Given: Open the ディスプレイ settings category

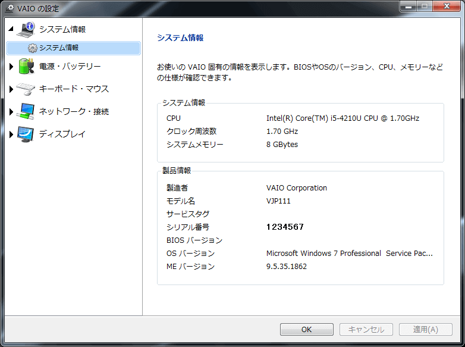Looking at the screenshot, I should click(62, 134).
